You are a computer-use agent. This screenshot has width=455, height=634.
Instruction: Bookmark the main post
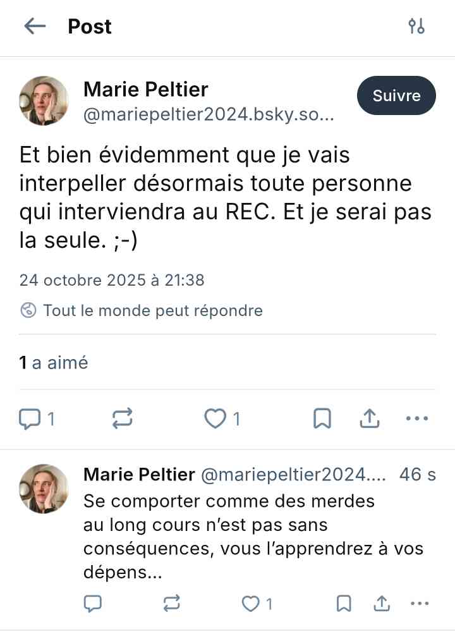322,418
